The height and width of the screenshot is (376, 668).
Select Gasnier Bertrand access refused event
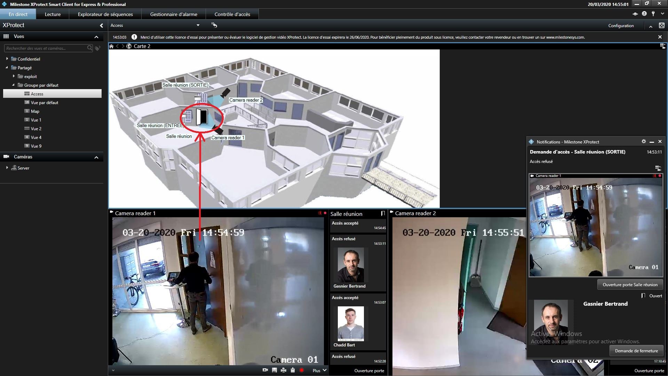(358, 263)
